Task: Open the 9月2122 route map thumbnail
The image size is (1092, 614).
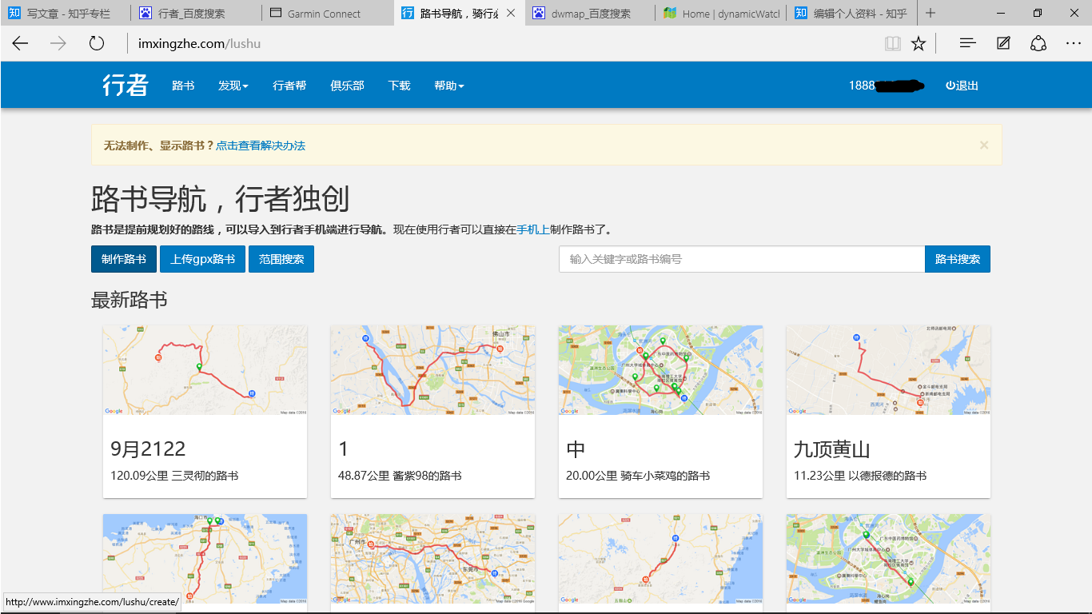Action: coord(205,369)
